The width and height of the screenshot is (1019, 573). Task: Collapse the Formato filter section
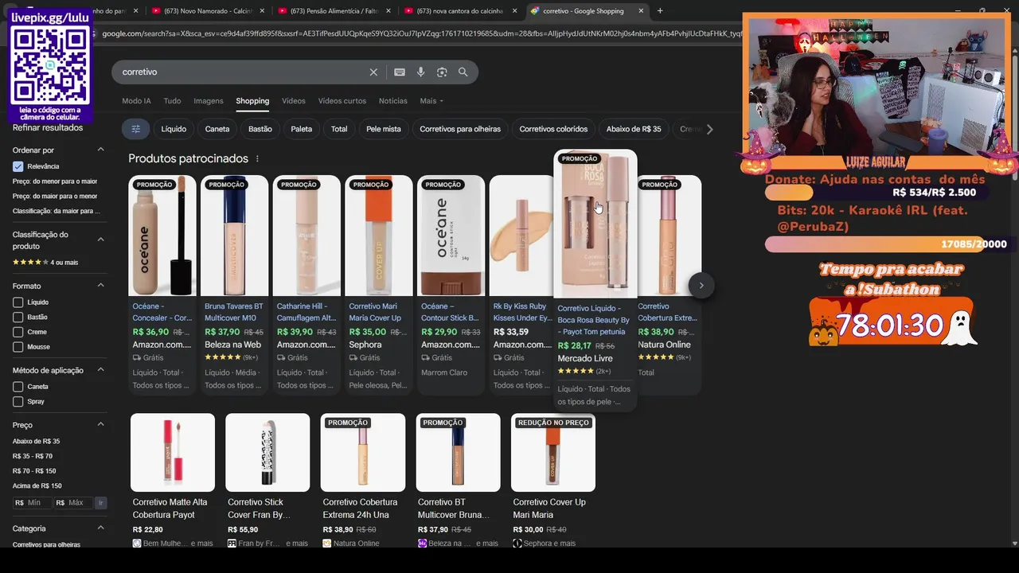101,285
